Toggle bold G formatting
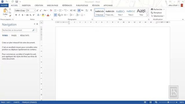This screenshot has height=104, width=185. tap(16, 15)
